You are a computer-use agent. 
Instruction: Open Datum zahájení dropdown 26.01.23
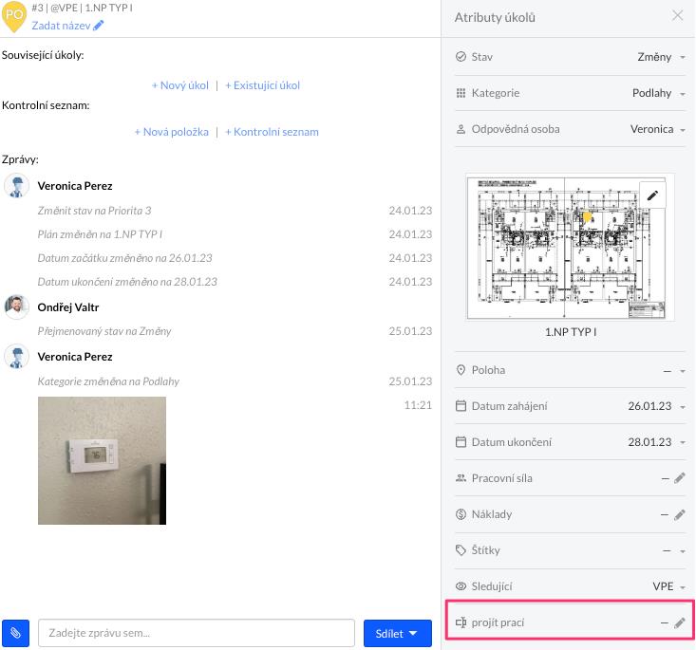click(656, 406)
